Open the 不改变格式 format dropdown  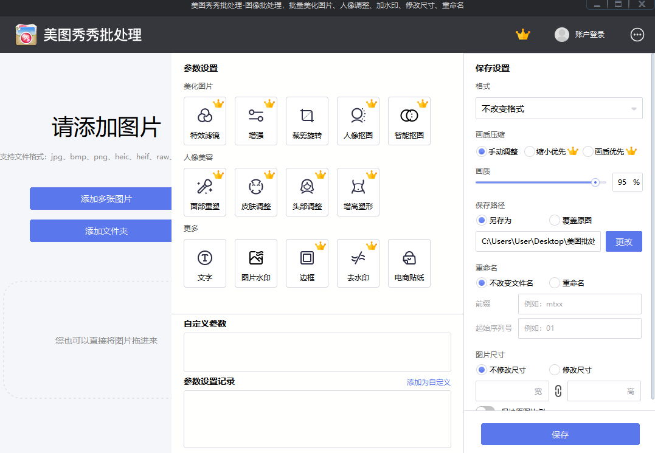point(559,108)
